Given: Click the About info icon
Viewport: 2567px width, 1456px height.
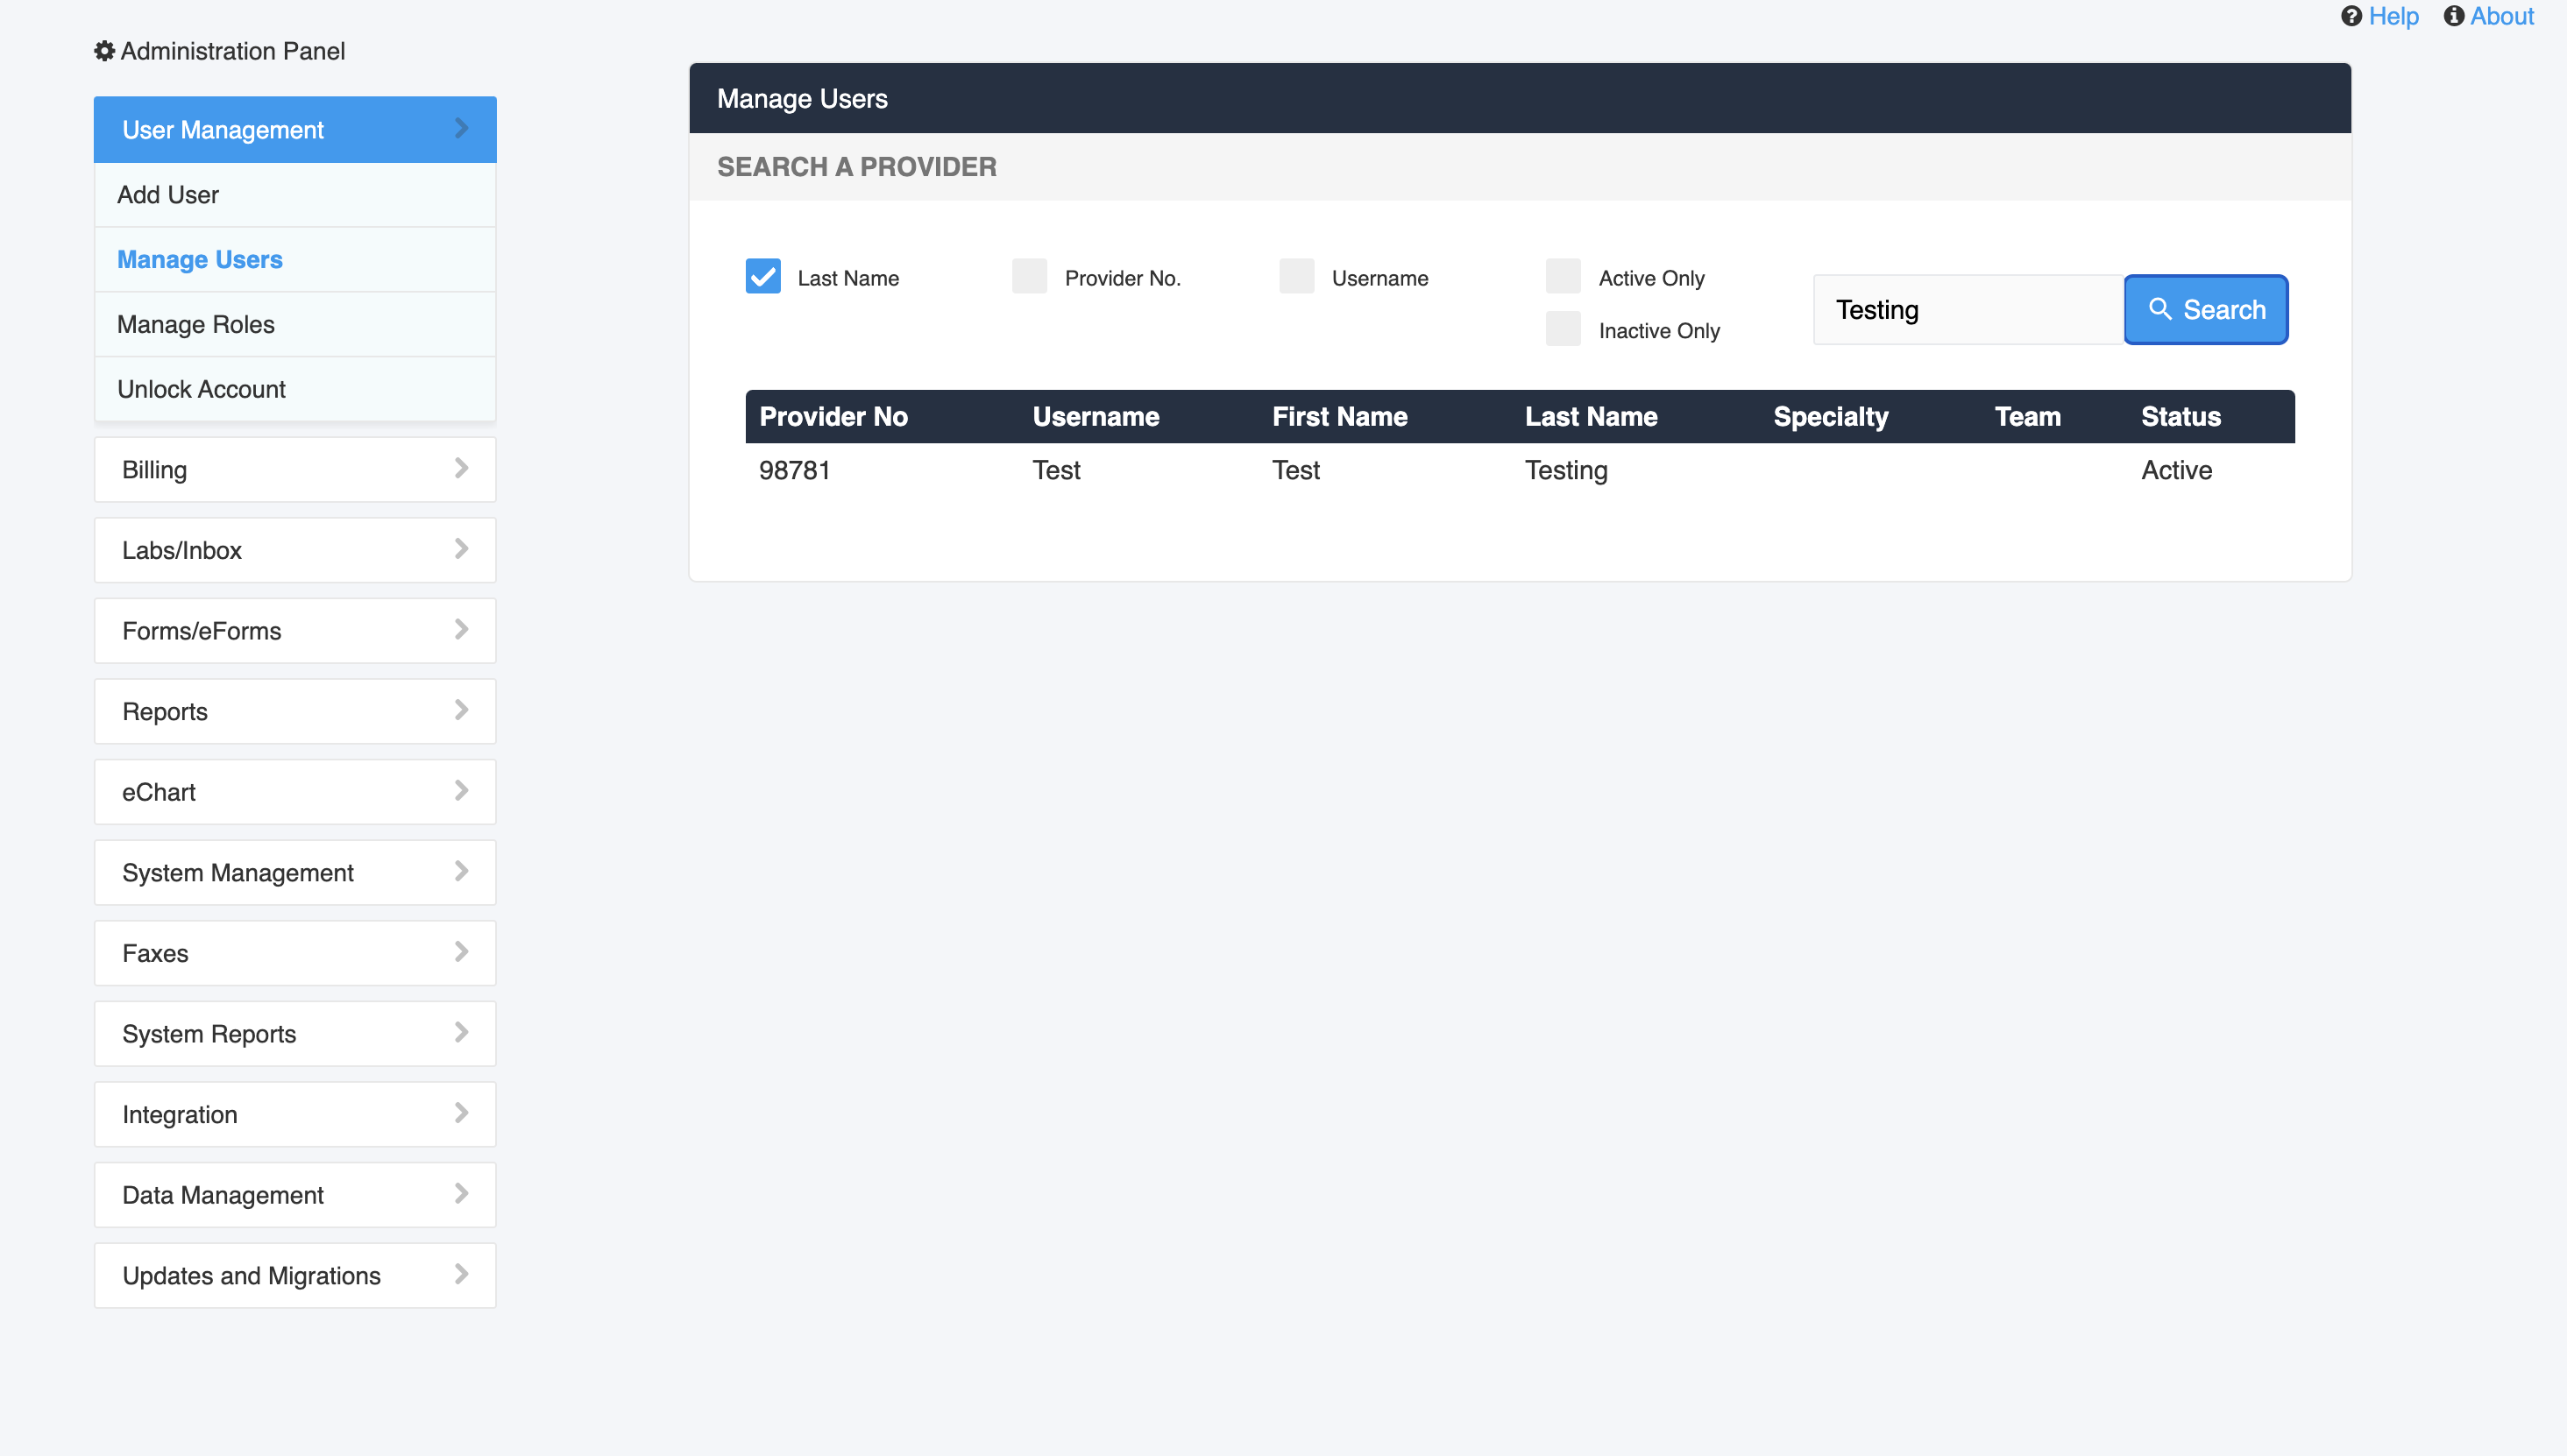Looking at the screenshot, I should 2453,16.
